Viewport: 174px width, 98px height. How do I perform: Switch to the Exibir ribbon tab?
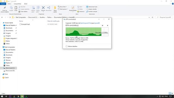click(26, 4)
